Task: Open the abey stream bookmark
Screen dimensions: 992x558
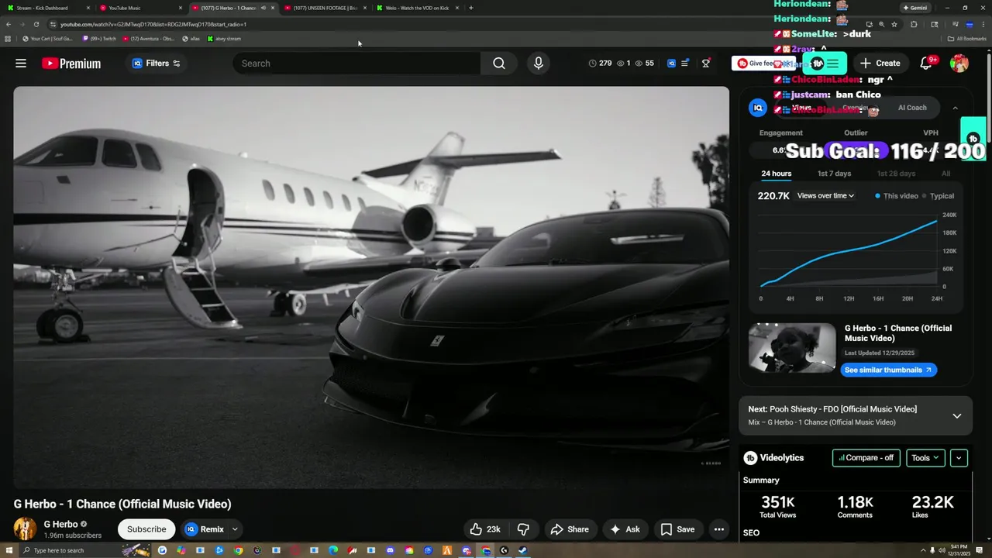Action: tap(224, 38)
